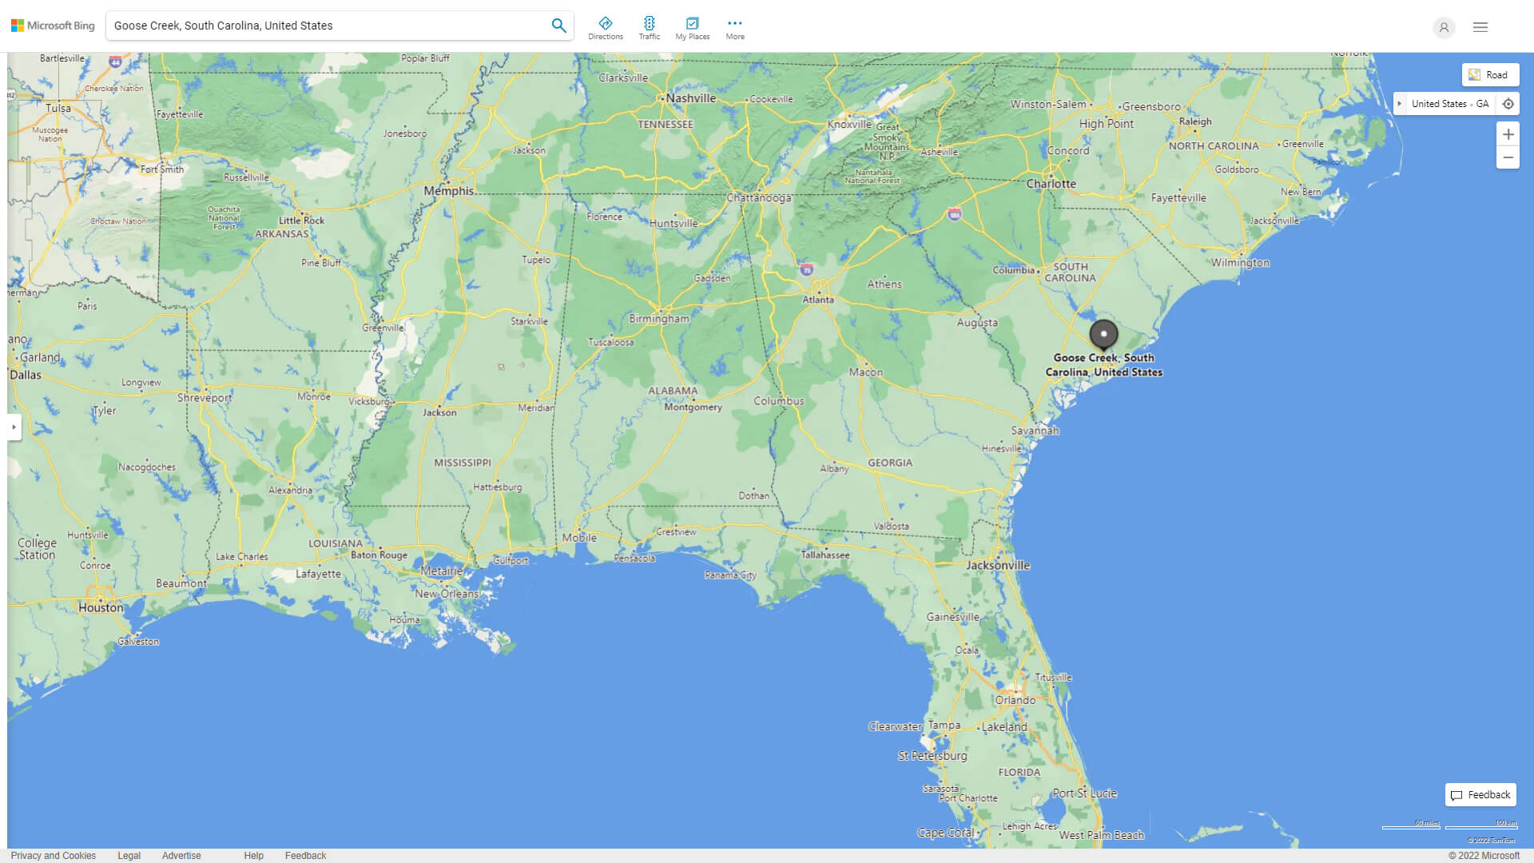The image size is (1534, 863).
Task: Click the Raleigh city label
Action: [x=1195, y=121]
